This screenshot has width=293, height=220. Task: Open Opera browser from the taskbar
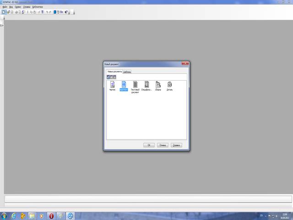[x=52, y=215]
